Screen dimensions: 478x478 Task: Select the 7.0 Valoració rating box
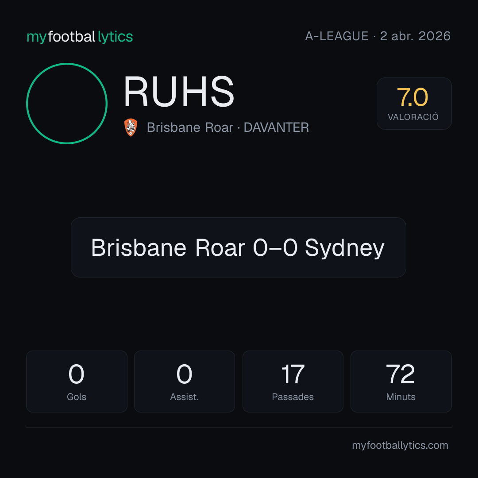[x=414, y=104]
